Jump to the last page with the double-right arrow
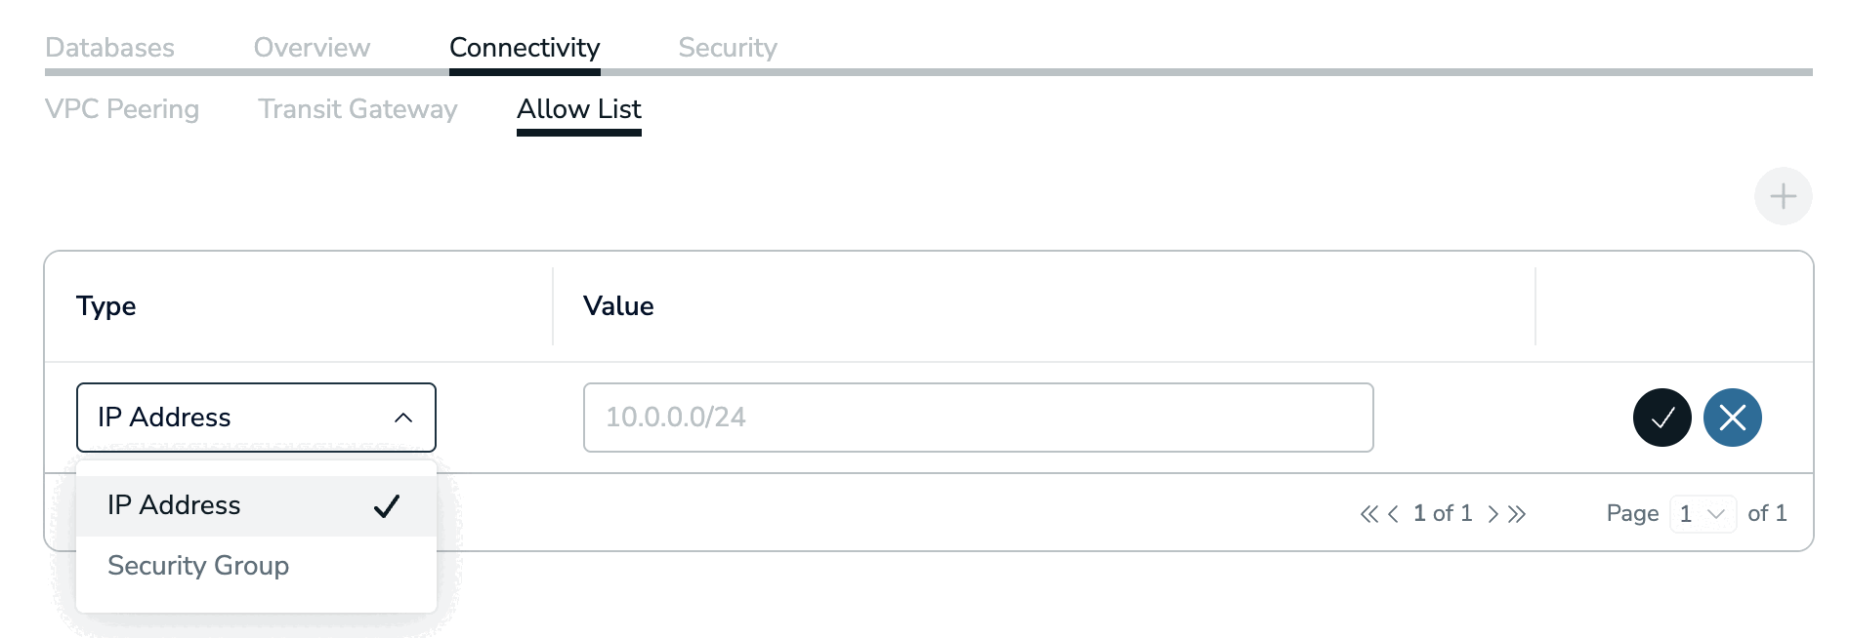 pos(1516,514)
